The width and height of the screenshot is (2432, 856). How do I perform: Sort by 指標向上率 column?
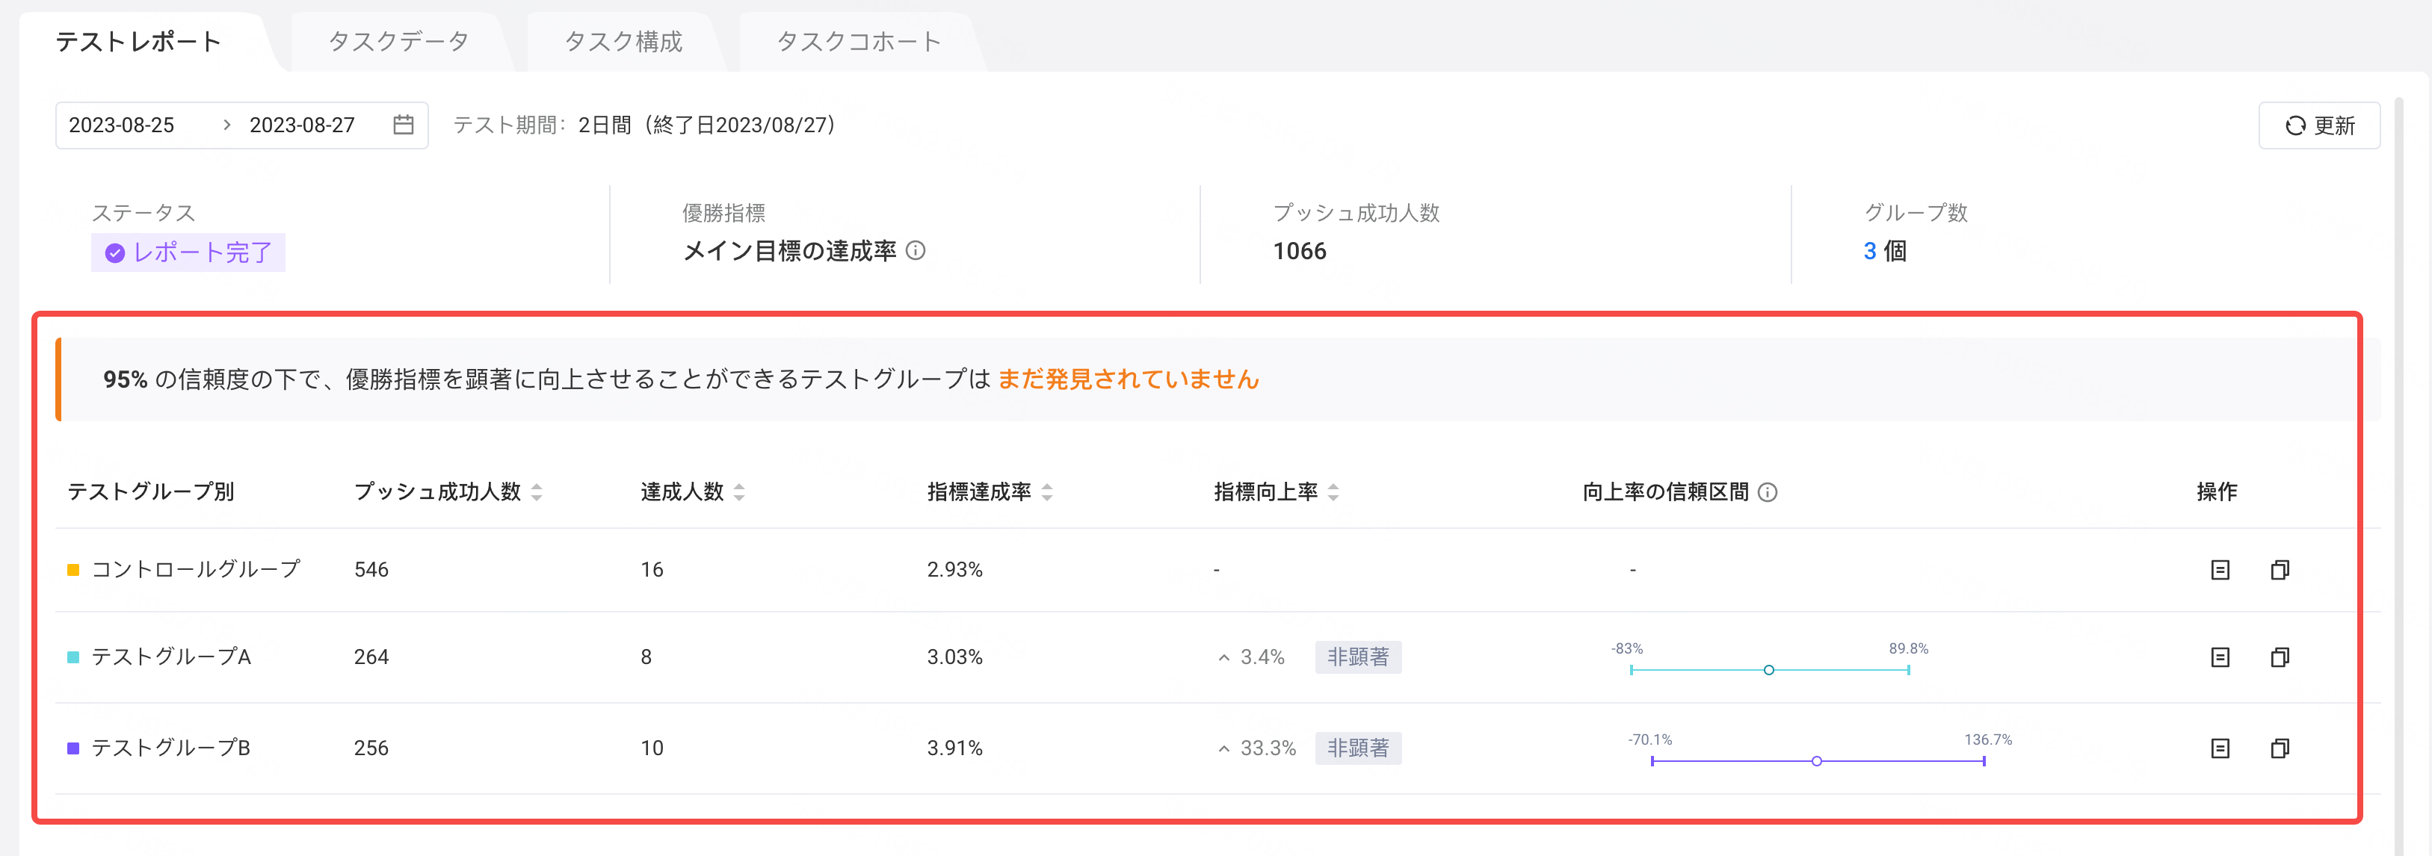tap(1333, 491)
